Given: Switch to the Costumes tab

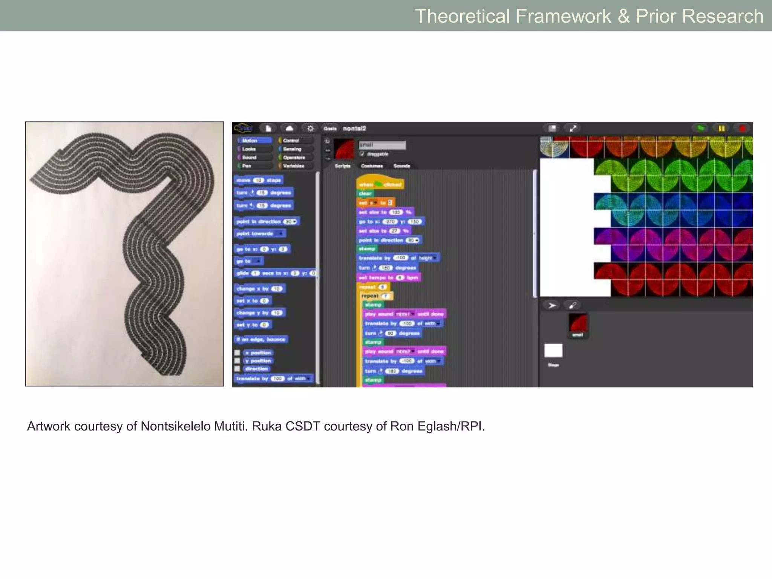Looking at the screenshot, I should [x=372, y=166].
